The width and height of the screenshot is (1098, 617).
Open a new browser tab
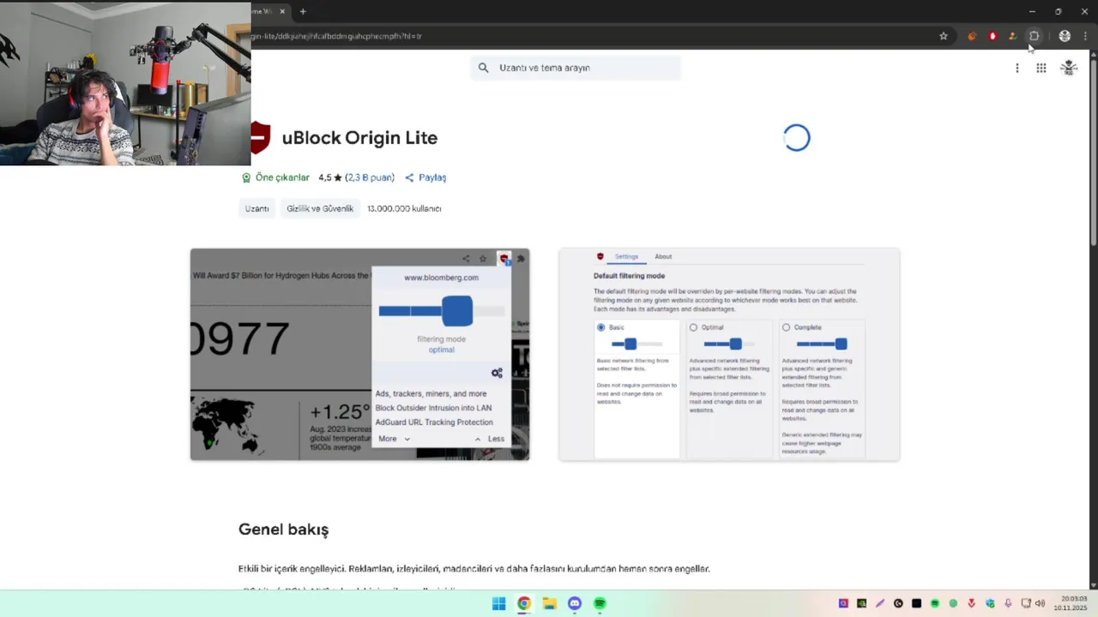click(x=303, y=11)
